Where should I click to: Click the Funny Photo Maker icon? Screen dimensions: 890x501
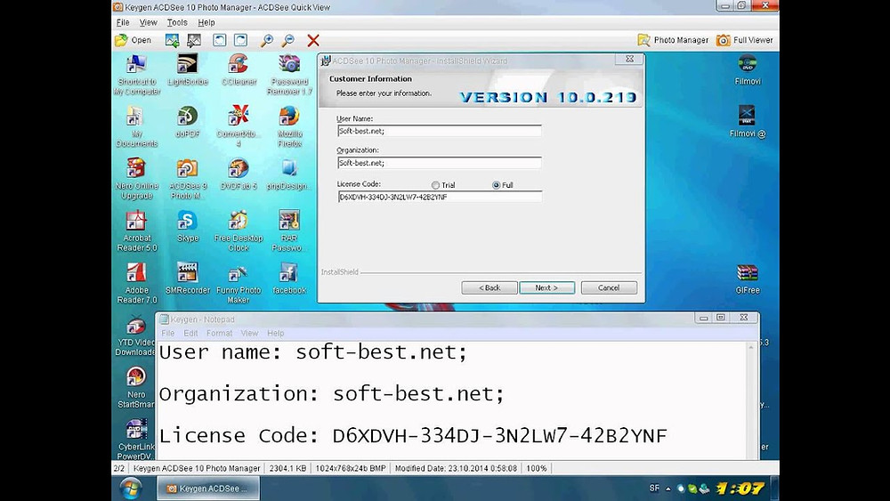(239, 284)
